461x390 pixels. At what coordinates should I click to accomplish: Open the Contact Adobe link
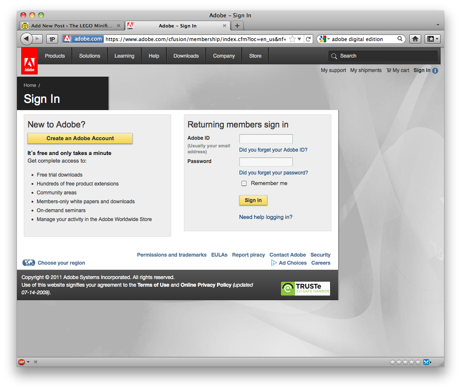(x=288, y=255)
